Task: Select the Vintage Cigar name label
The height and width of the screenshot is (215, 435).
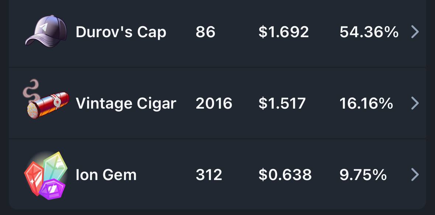Action: pyautogui.click(x=126, y=104)
